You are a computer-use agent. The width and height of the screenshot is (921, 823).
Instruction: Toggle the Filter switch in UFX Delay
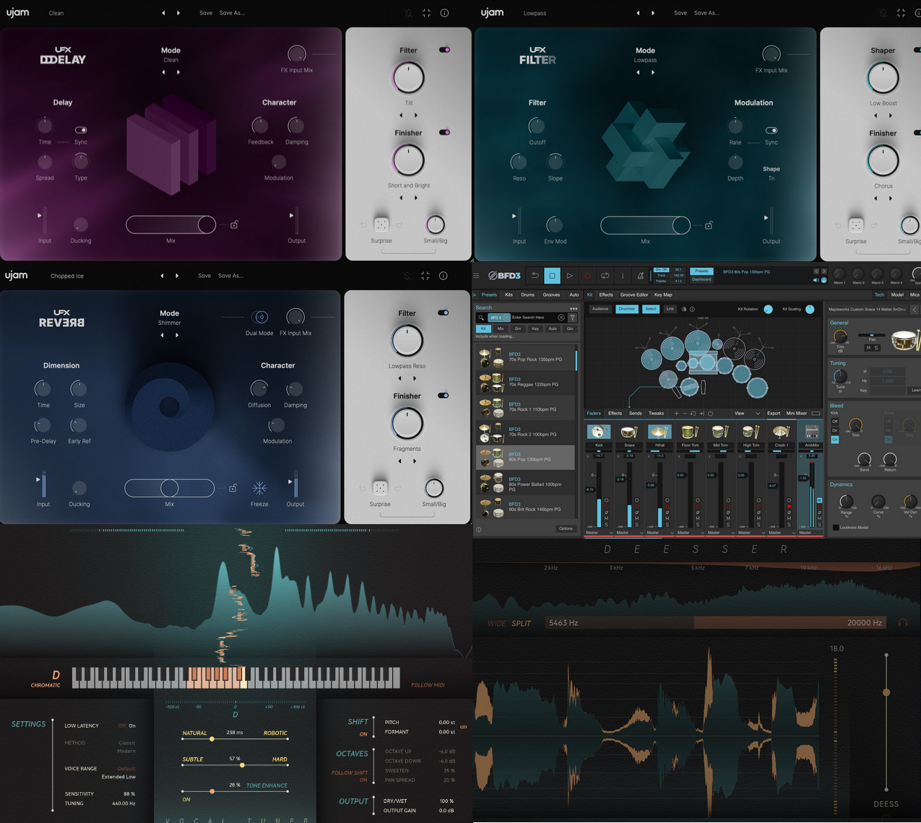point(444,50)
